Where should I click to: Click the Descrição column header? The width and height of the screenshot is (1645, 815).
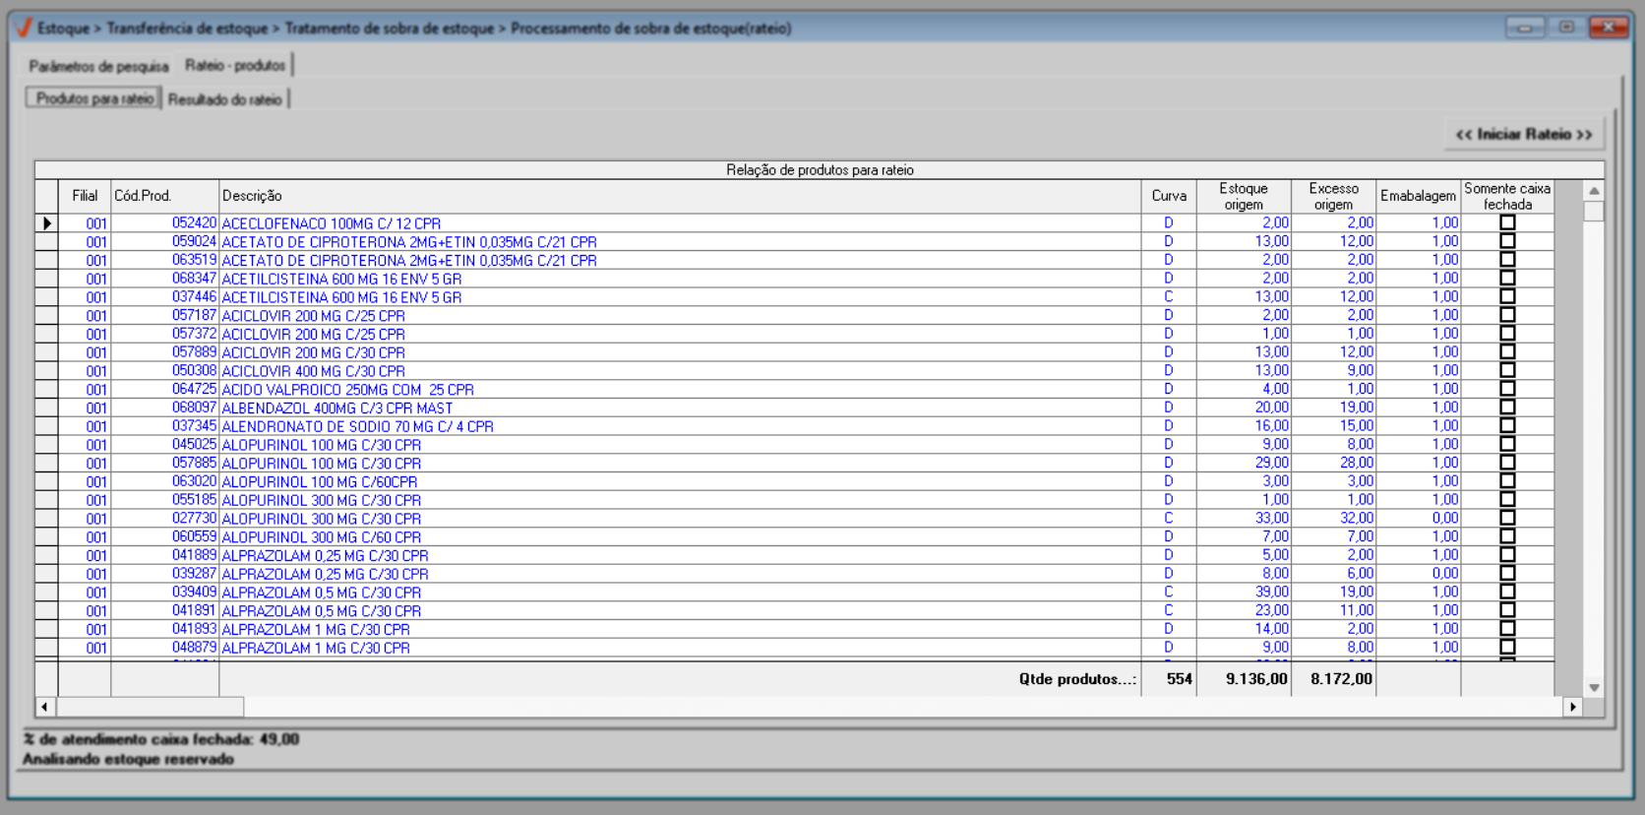pos(680,196)
